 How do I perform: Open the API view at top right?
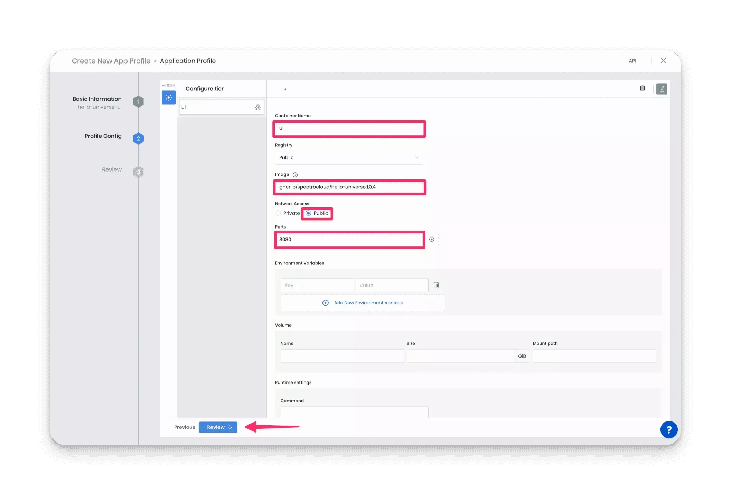(x=632, y=61)
